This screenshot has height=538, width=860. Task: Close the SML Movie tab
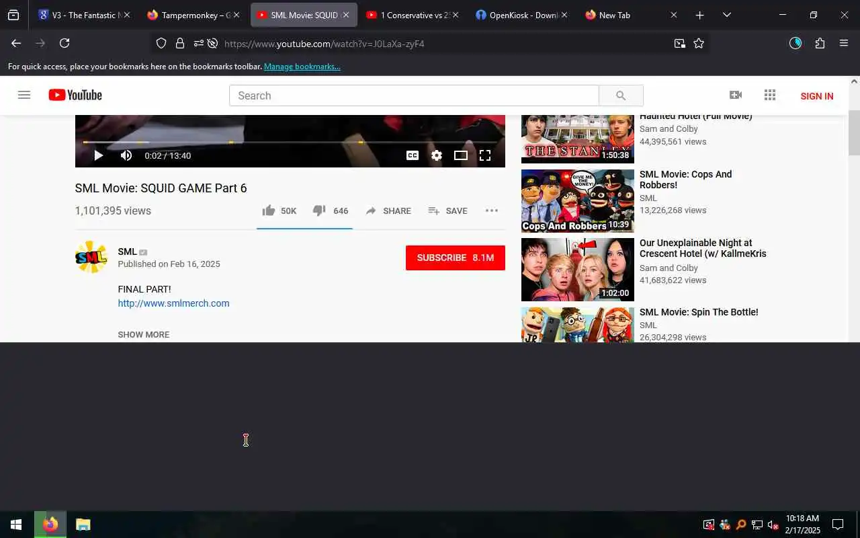click(346, 15)
